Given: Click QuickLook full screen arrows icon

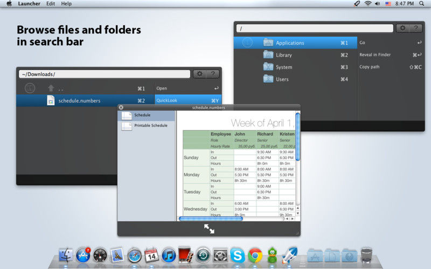Looking at the screenshot, I should coord(209,229).
